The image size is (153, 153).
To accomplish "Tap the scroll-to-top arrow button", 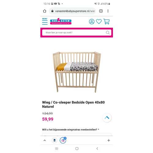I will click(x=107, y=118).
